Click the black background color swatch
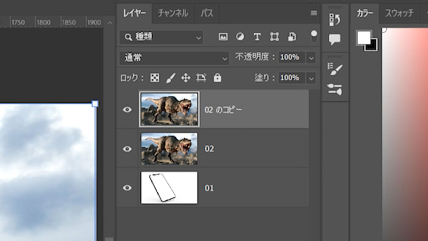This screenshot has height=241, width=428. (x=373, y=47)
